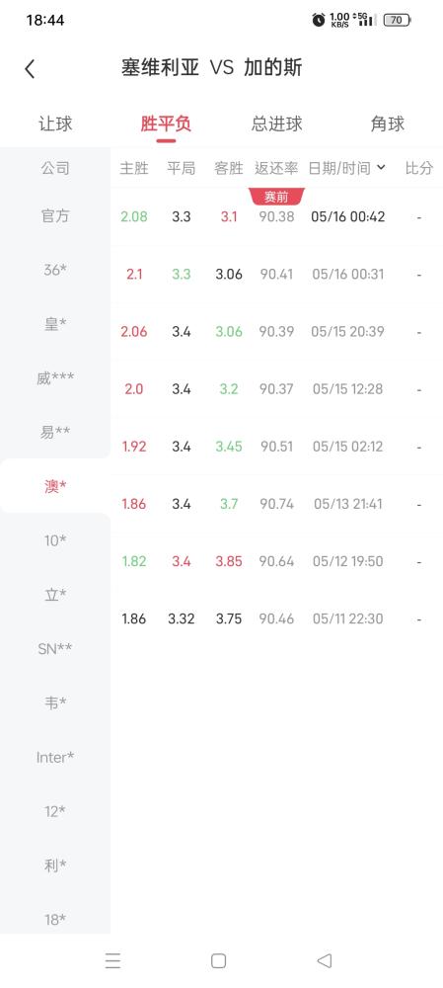Select company 官方 in sidebar
Viewport: 443px width, 988px height.
pyautogui.click(x=55, y=215)
